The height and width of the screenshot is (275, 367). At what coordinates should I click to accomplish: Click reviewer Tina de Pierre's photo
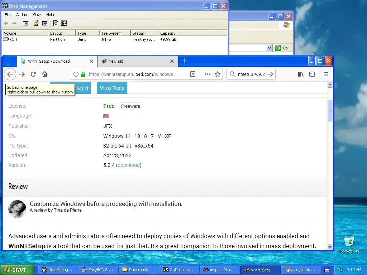point(17,209)
